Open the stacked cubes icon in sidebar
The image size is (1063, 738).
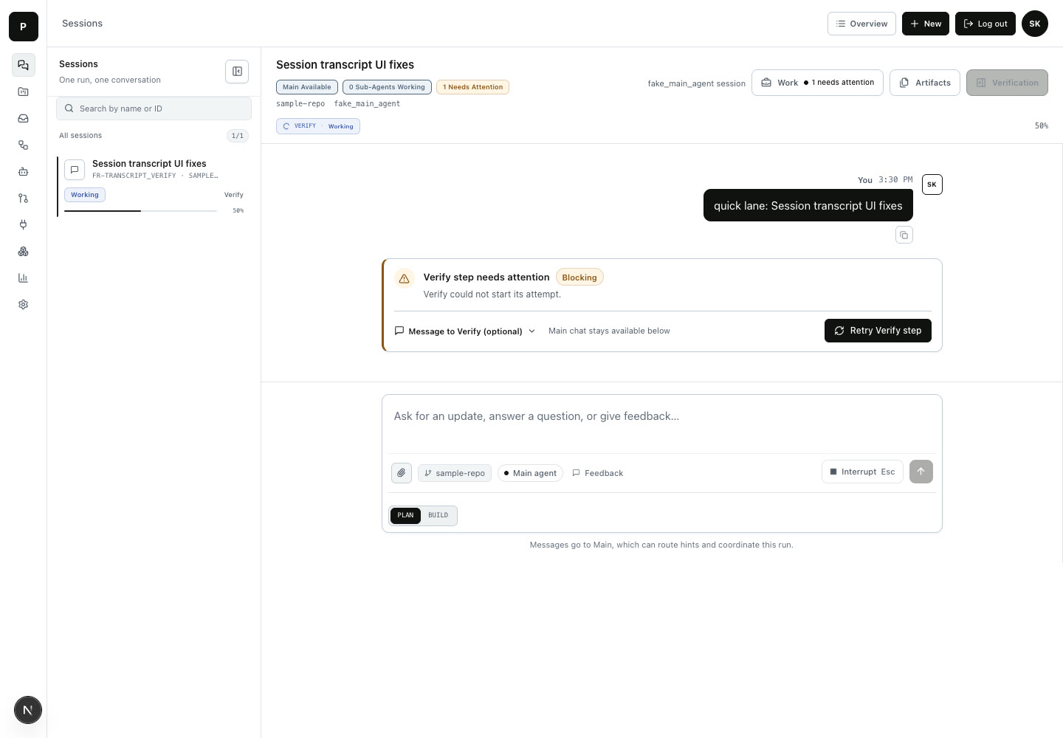24,251
